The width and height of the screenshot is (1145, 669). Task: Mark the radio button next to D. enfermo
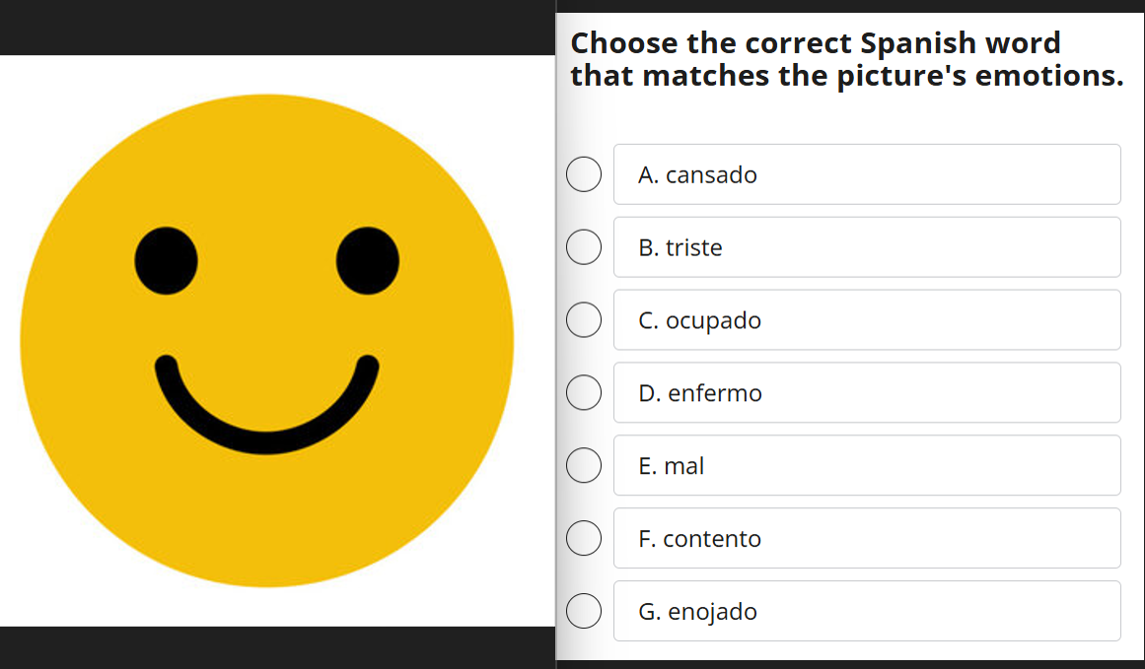coord(584,393)
